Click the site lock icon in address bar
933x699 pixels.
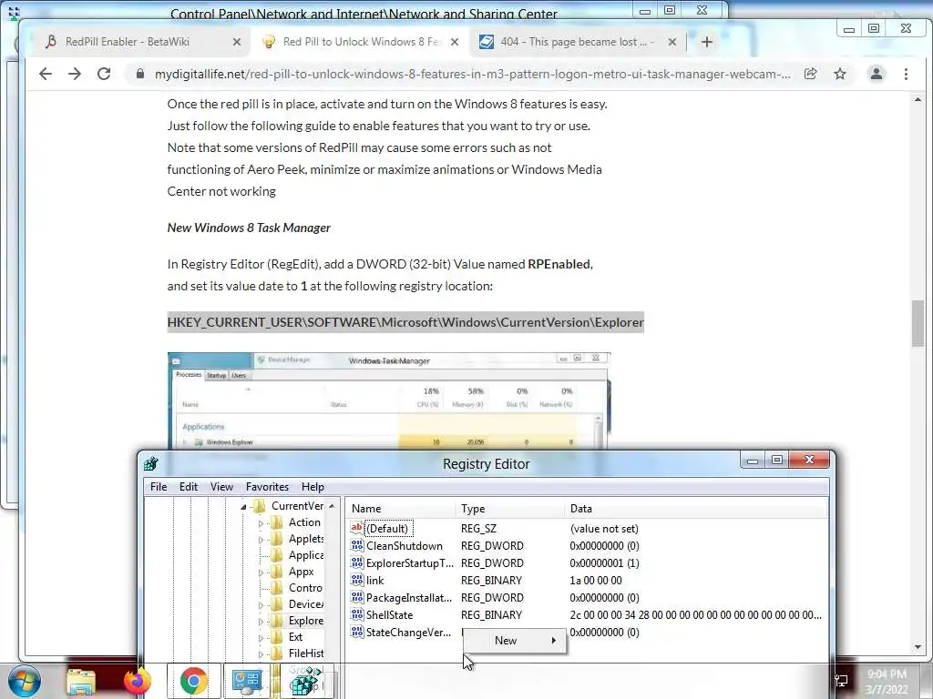pos(139,74)
